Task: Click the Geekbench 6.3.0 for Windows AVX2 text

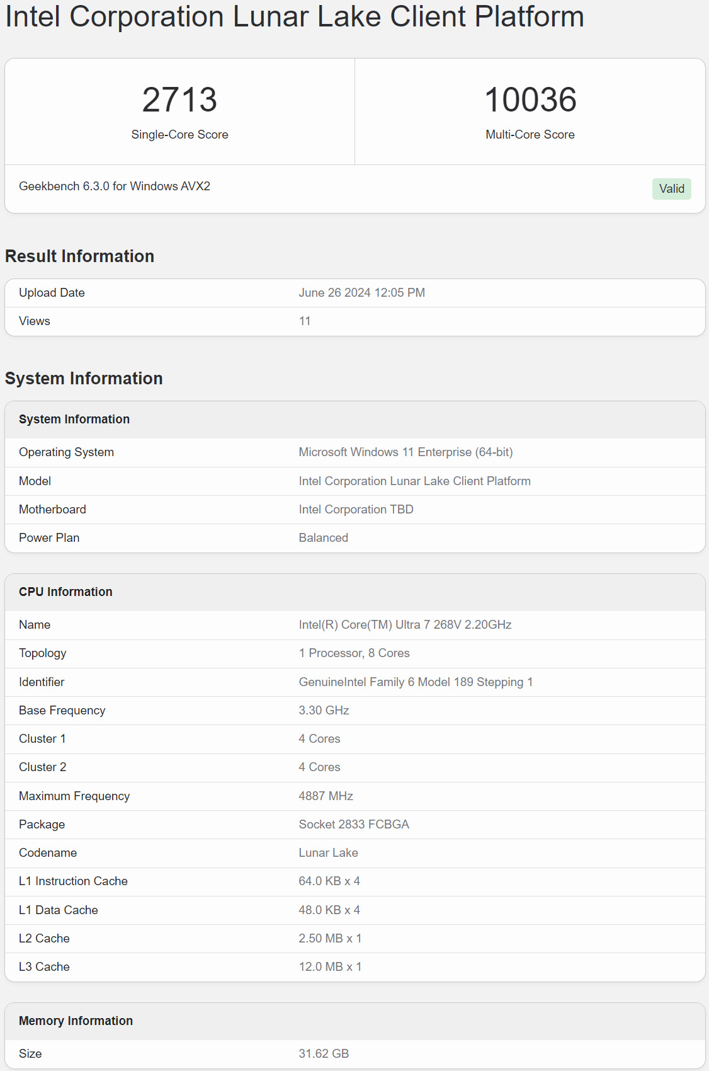Action: pyautogui.click(x=115, y=186)
